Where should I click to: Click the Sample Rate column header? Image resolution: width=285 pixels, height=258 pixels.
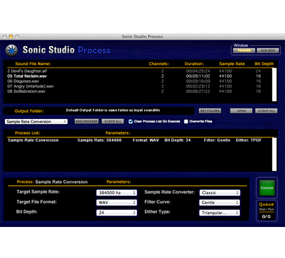pyautogui.click(x=232, y=64)
